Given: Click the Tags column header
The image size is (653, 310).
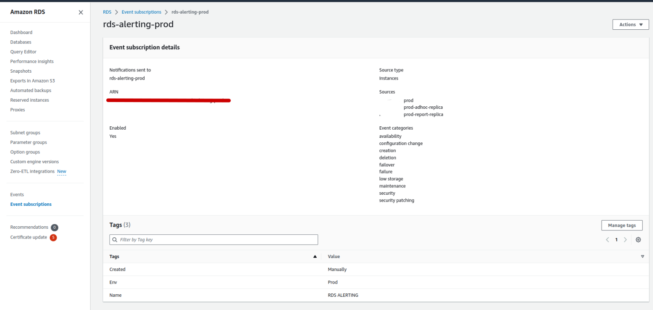Looking at the screenshot, I should pos(114,256).
